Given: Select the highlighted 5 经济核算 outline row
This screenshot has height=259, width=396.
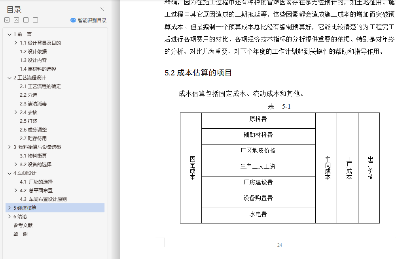Looking at the screenshot, I should click(55, 208).
